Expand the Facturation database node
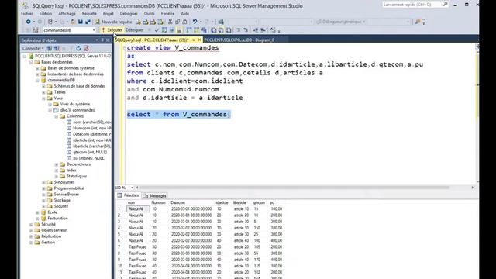 (x=37, y=219)
